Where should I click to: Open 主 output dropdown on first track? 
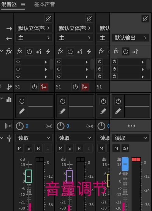click(x=34, y=38)
